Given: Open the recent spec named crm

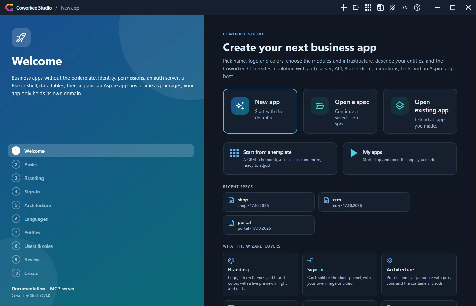Looking at the screenshot, I should pyautogui.click(x=364, y=202).
